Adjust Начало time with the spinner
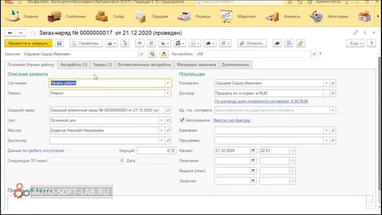The image size is (382, 215). coord(292,150)
